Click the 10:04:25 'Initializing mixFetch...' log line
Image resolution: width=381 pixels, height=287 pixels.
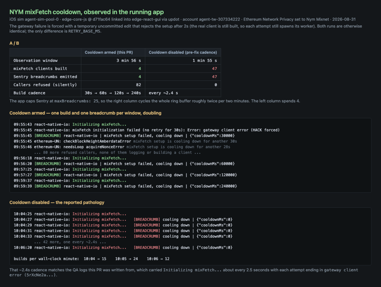pyautogui.click(x=70, y=214)
